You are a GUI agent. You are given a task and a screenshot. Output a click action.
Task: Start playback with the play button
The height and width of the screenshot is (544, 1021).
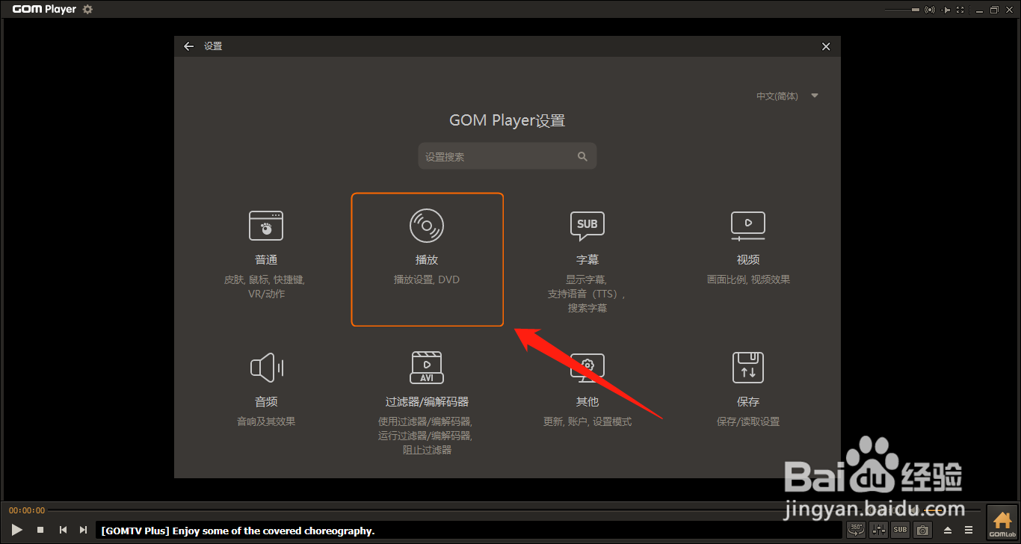[17, 530]
